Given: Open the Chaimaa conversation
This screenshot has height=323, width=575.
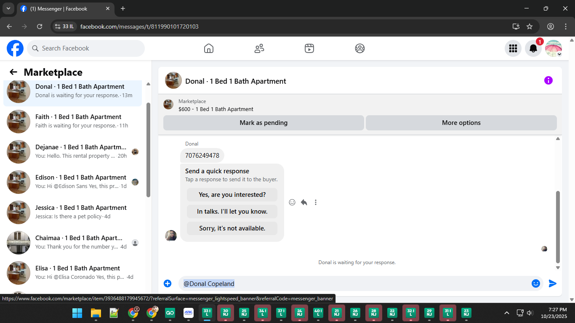Looking at the screenshot, I should [x=73, y=243].
